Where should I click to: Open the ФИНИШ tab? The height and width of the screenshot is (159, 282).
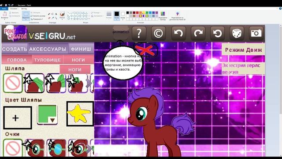[x=81, y=49]
